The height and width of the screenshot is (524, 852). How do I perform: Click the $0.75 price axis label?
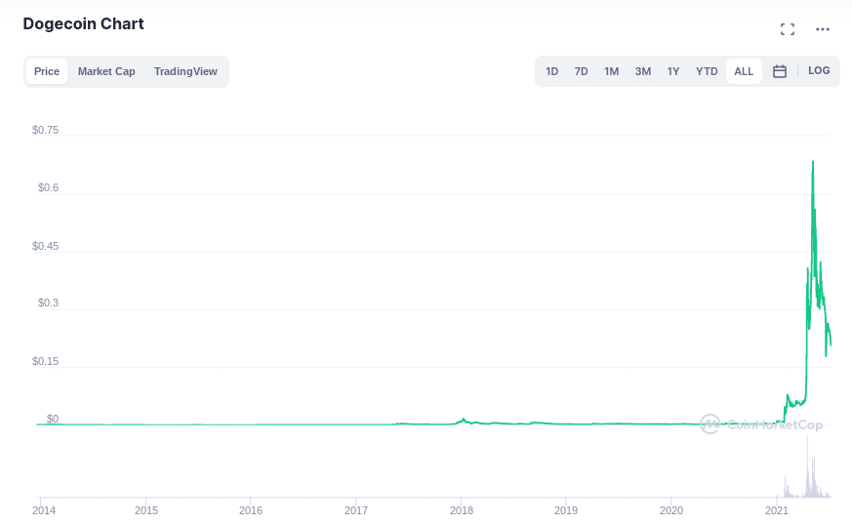click(45, 130)
